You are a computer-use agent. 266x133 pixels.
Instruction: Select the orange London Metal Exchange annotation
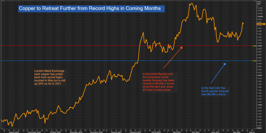click(x=49, y=77)
